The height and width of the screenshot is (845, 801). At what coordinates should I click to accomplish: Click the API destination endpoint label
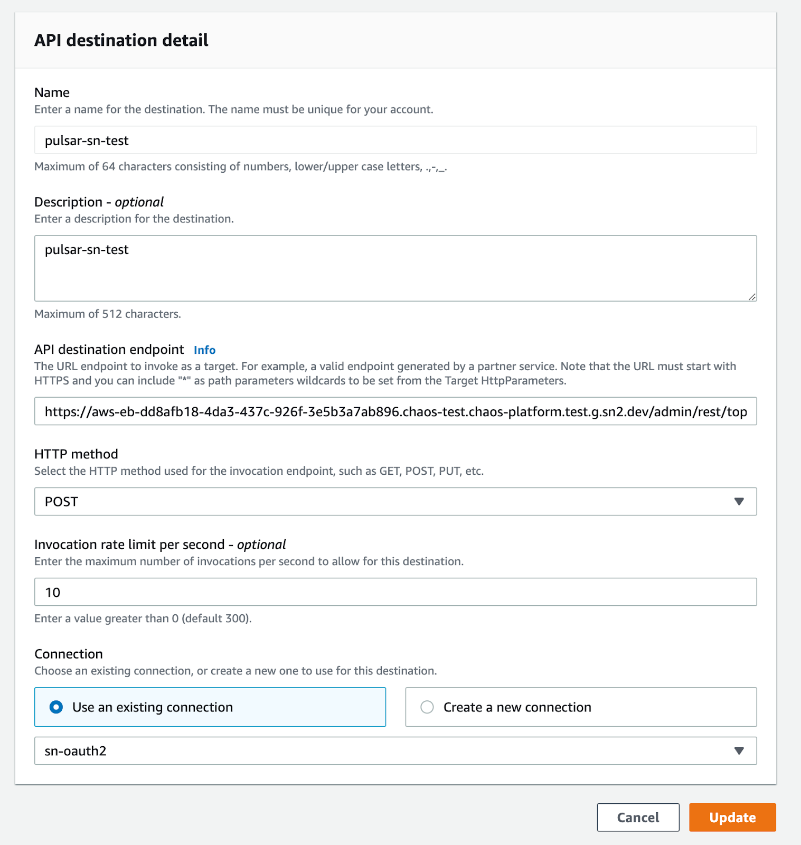click(x=109, y=350)
